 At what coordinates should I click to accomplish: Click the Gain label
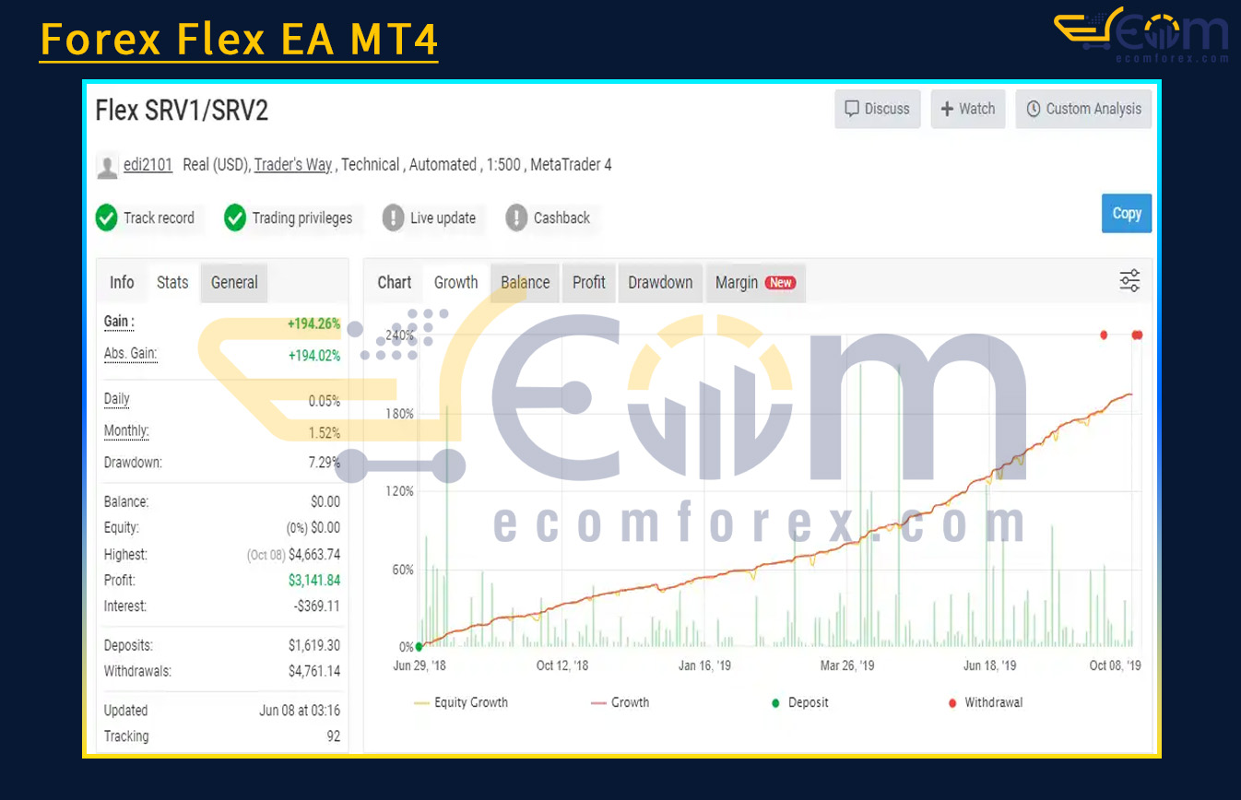pyautogui.click(x=119, y=322)
